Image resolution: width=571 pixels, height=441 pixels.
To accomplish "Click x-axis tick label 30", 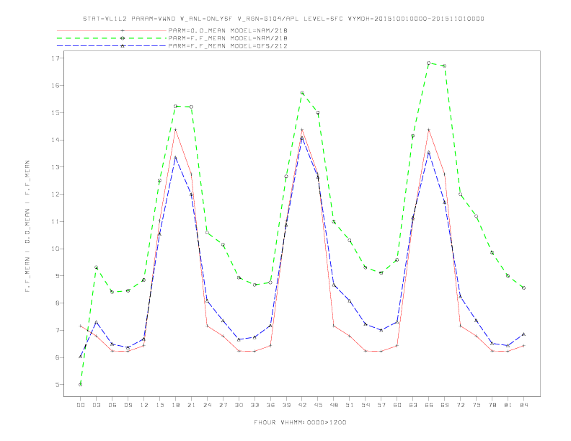I will [x=239, y=405].
